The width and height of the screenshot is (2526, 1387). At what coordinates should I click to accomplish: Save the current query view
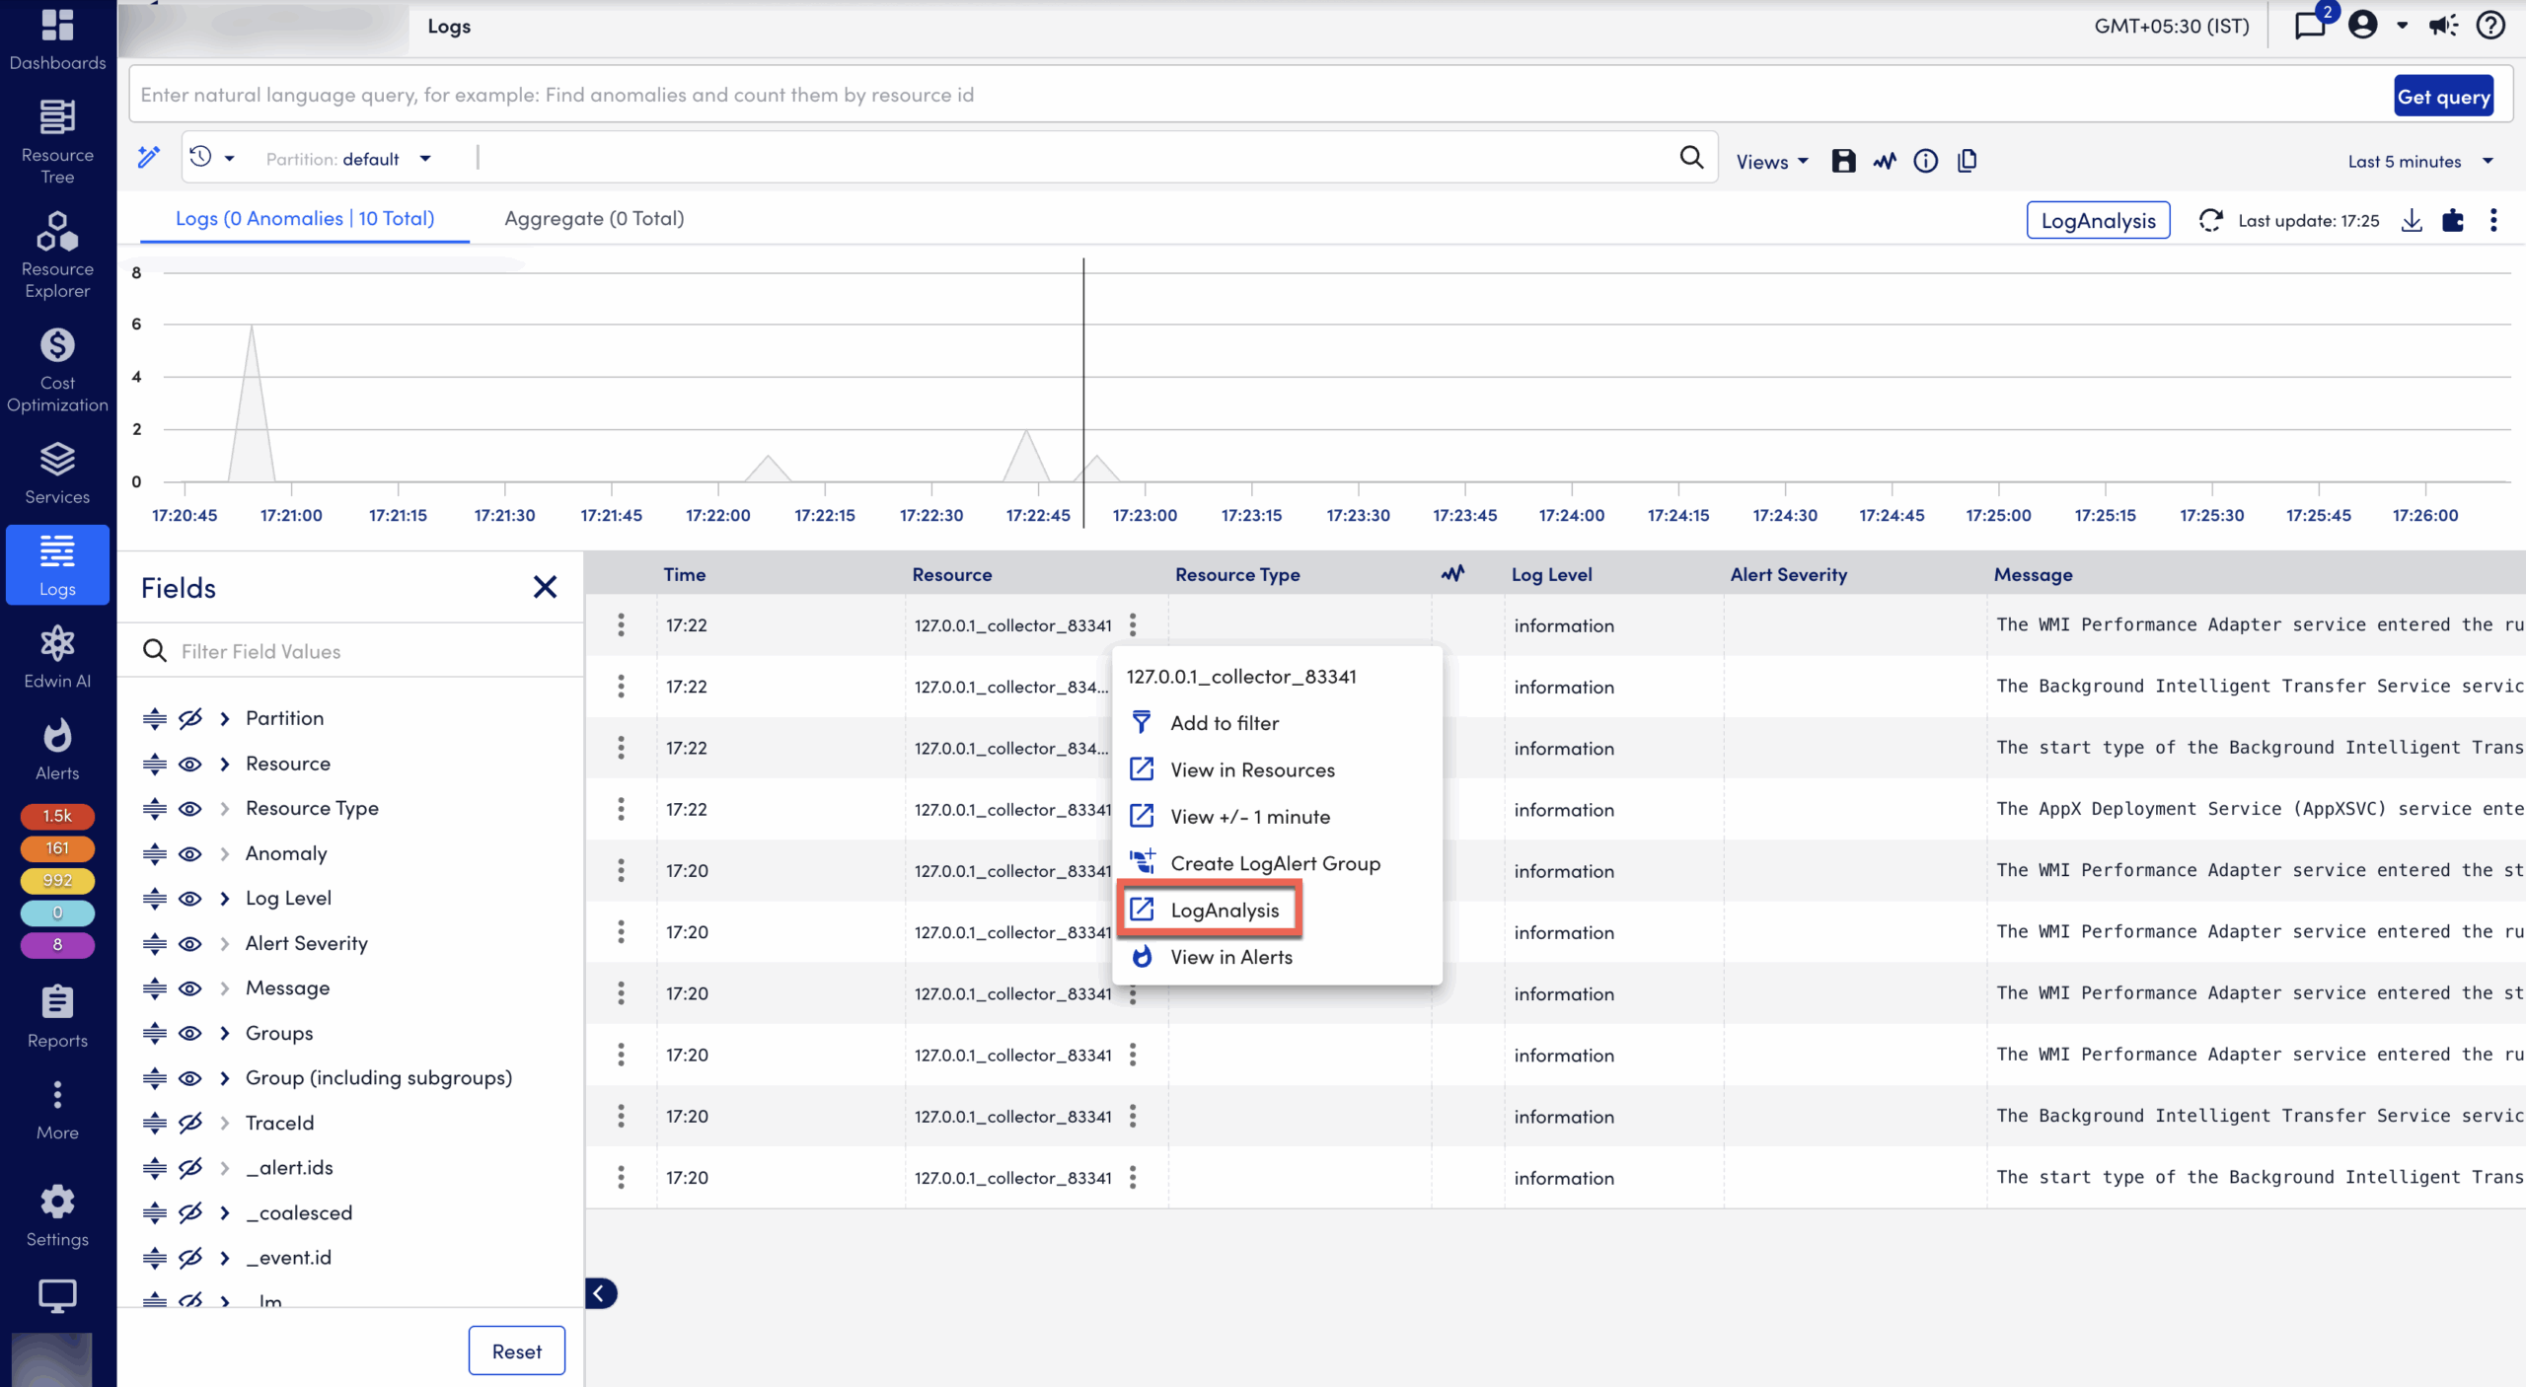[1841, 161]
